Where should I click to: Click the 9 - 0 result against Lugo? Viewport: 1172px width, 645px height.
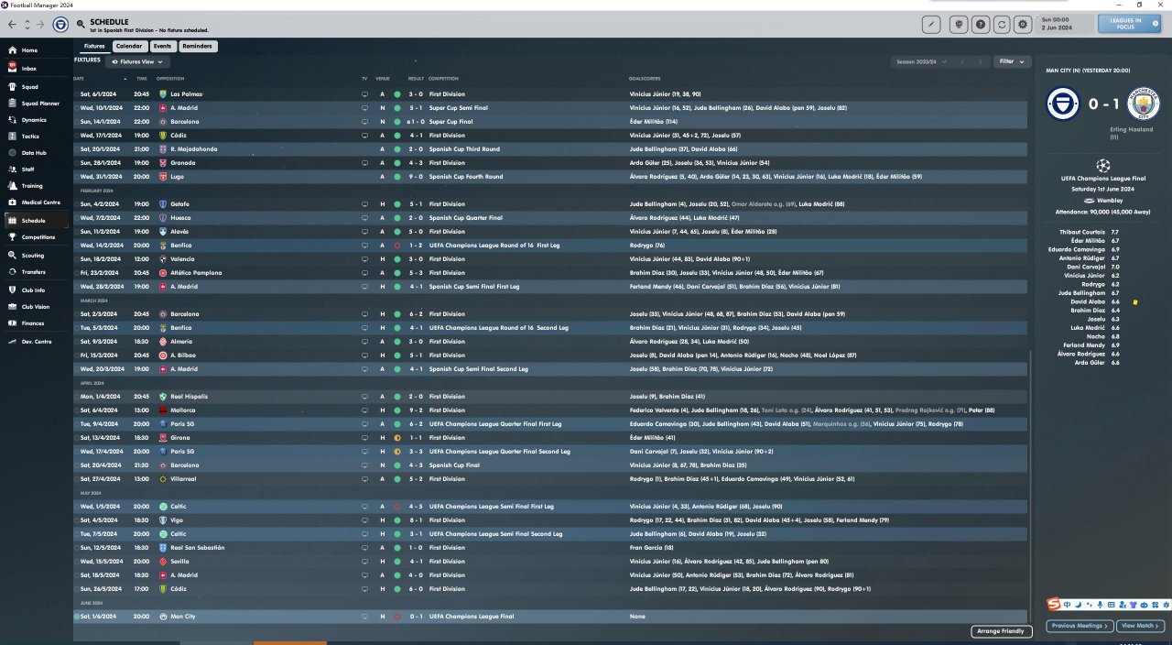(x=416, y=177)
